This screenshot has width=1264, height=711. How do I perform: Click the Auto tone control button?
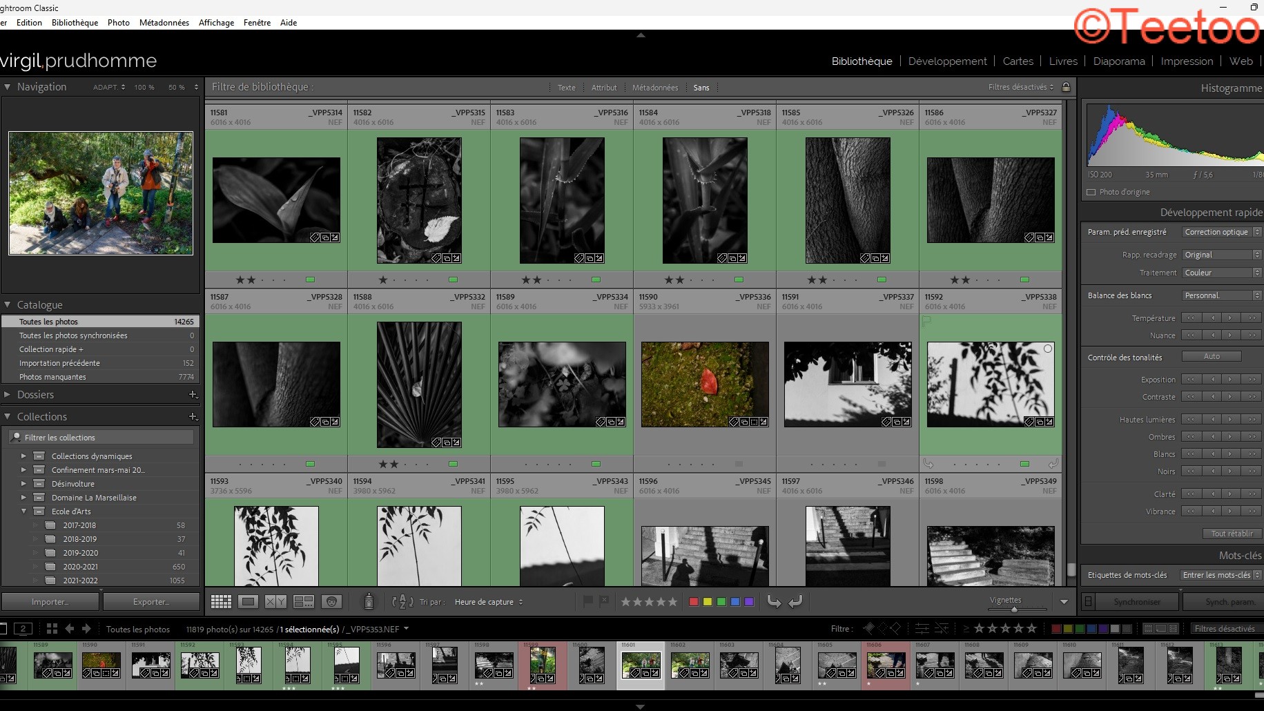(1212, 357)
